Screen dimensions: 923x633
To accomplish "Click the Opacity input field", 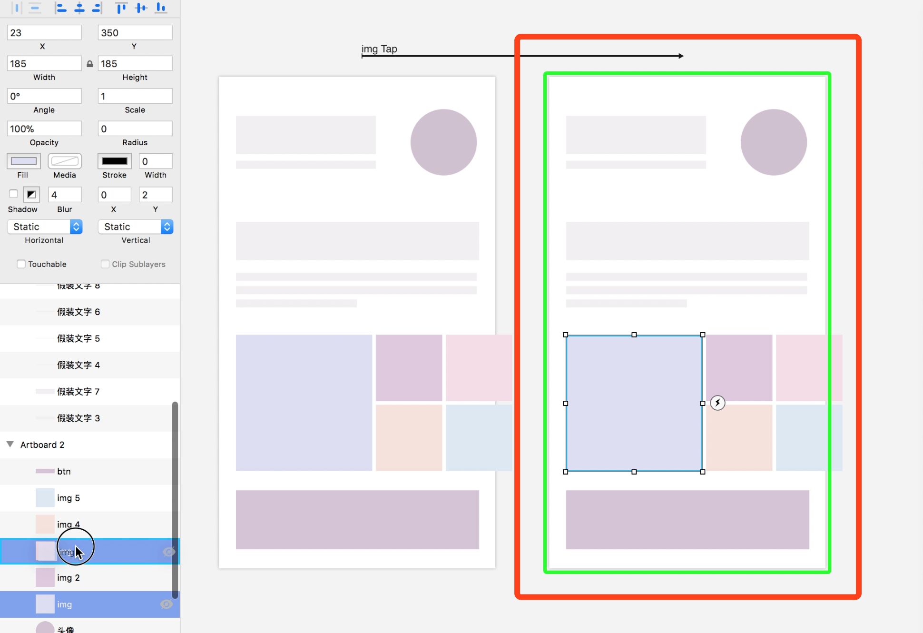I will point(44,129).
